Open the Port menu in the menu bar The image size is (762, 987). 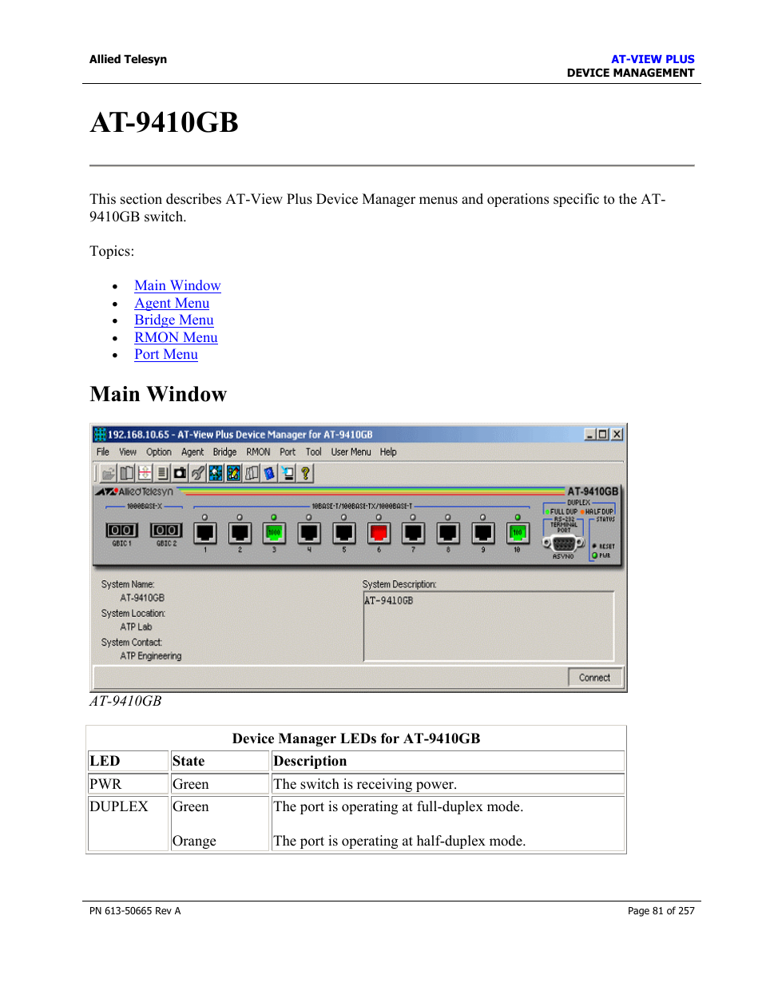288,452
